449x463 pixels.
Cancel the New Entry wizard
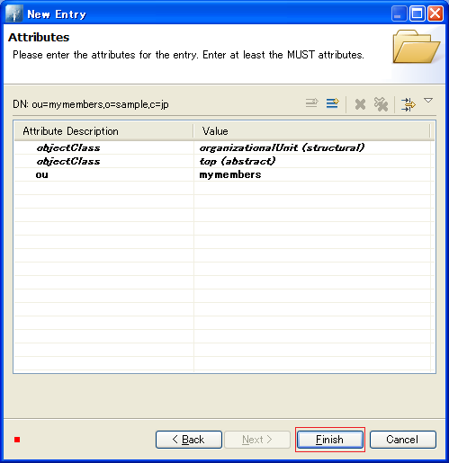tap(403, 440)
